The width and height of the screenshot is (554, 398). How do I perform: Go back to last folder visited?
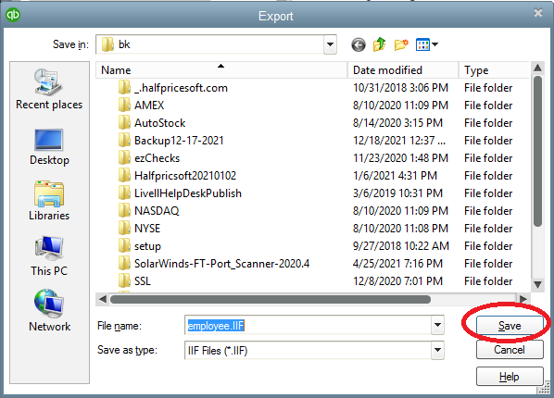[359, 44]
